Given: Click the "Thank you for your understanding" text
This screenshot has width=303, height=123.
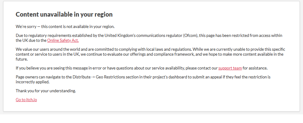Looking at the screenshot, I should pos(46,91).
